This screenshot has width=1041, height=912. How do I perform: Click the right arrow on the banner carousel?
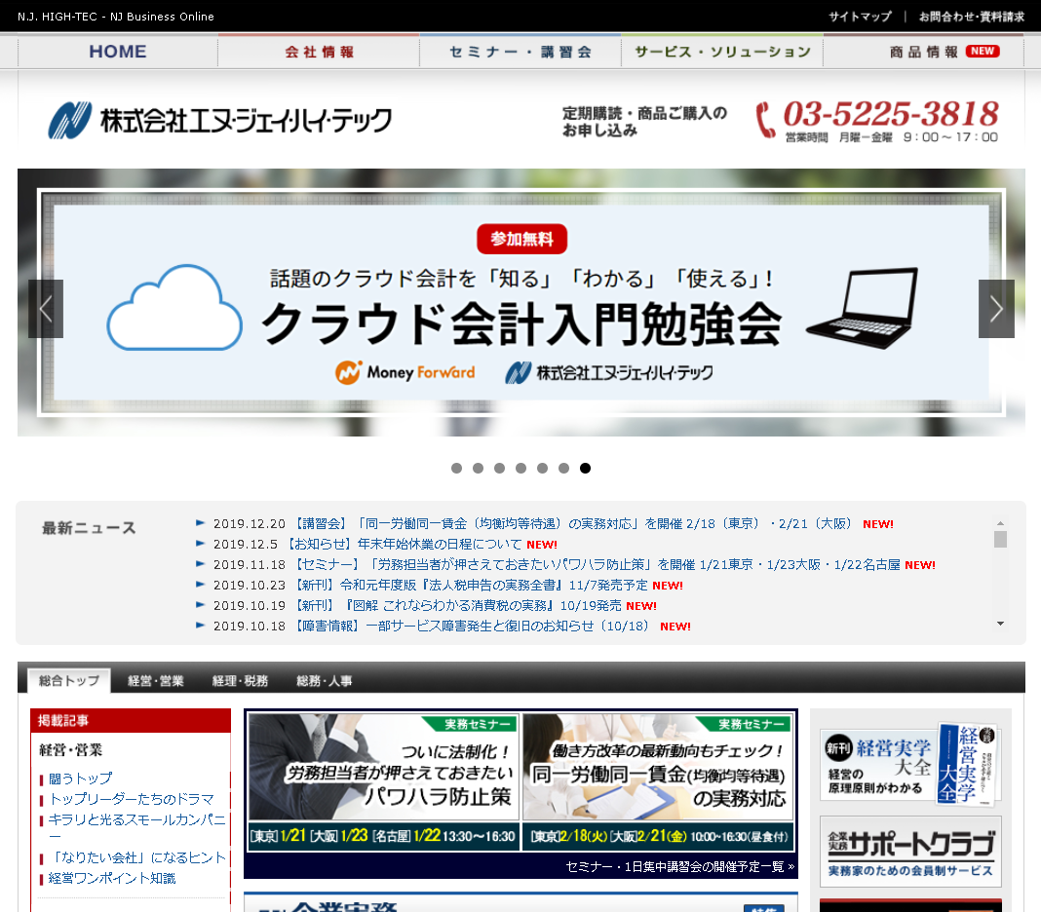coord(996,308)
